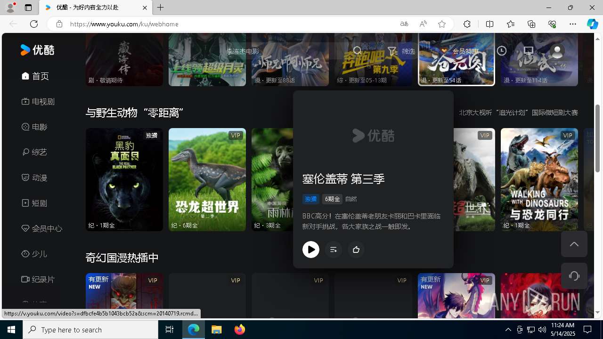This screenshot has width=603, height=339.
Task: Click the 奇幻国漫热播中 section heading
Action: 122,258
